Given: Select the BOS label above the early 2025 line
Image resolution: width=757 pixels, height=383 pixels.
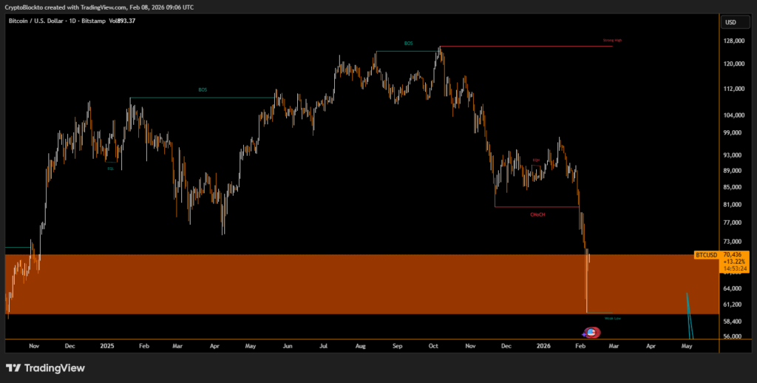Looking at the screenshot, I should (203, 90).
